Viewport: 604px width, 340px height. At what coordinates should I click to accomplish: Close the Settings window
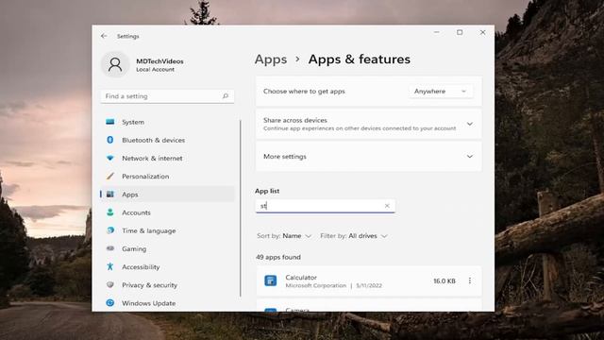(482, 32)
